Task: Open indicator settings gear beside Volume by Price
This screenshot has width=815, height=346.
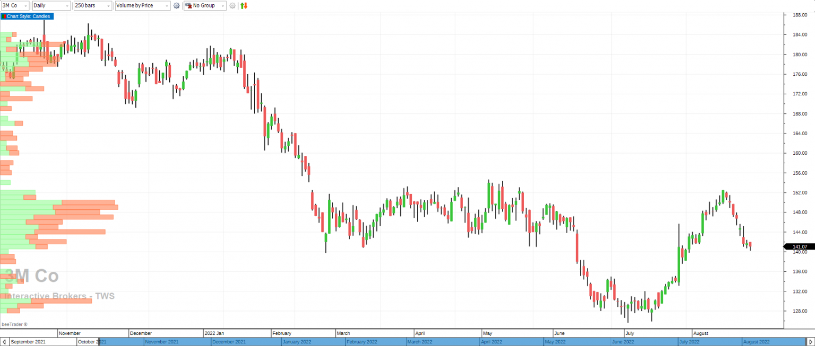Action: pyautogui.click(x=177, y=5)
